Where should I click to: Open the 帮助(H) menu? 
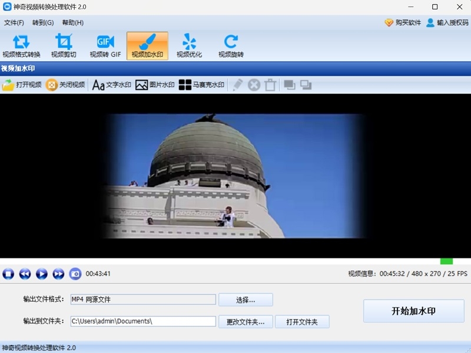click(x=72, y=23)
